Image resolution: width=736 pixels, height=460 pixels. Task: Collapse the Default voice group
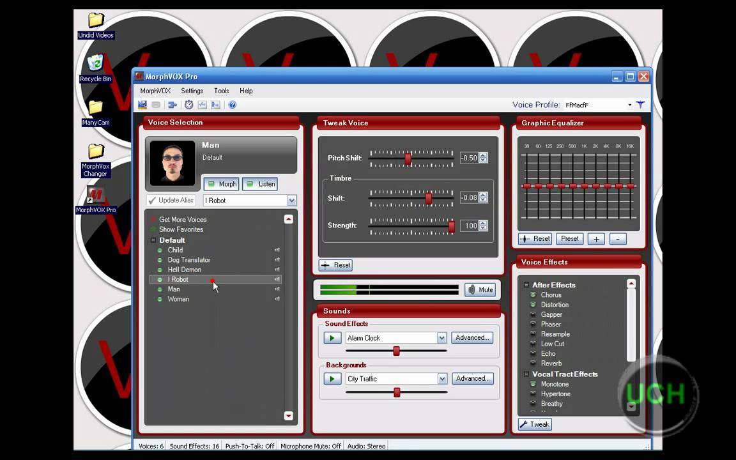click(153, 240)
